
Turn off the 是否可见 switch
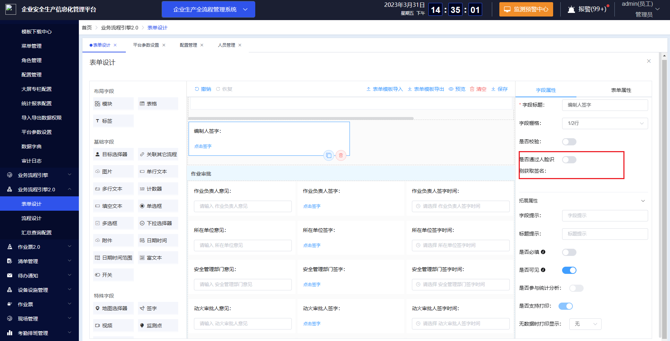pos(569,270)
